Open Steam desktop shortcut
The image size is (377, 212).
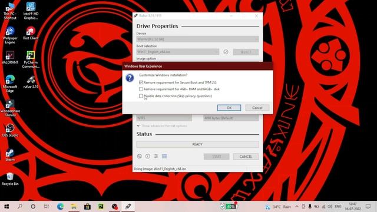coord(10,154)
